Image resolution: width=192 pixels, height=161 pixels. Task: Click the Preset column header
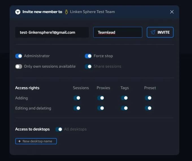pyautogui.click(x=150, y=88)
